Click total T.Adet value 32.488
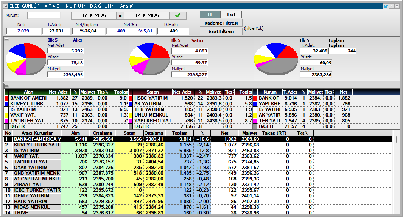The width and height of the screenshot is (403, 217). click(314, 51)
